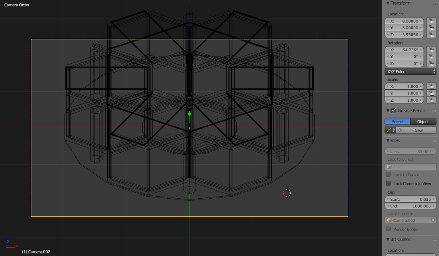Open the XYZ Euler rotation mode dropdown

pos(411,72)
